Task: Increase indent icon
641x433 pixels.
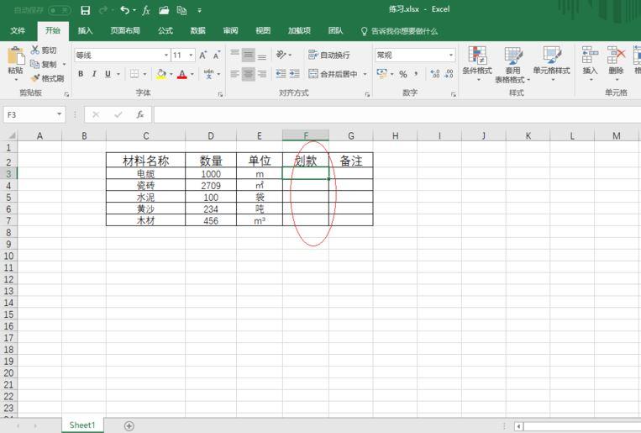Action: pyautogui.click(x=295, y=74)
